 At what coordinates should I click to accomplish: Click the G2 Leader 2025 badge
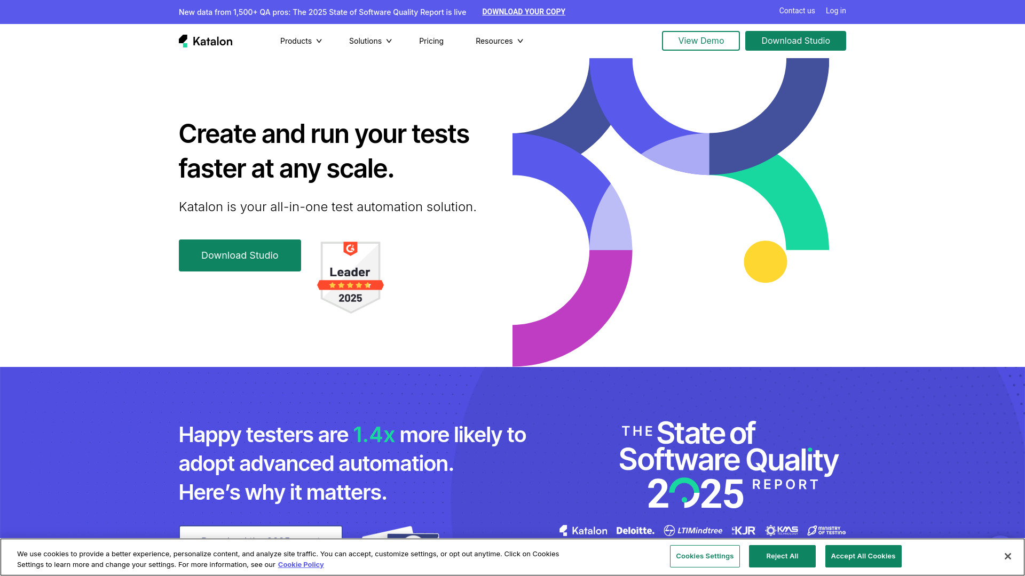[x=350, y=277]
